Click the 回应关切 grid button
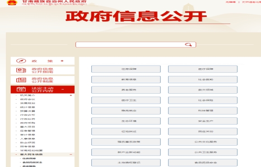Image resolution: width=261 pixels, height=167 pixels. 203,132
